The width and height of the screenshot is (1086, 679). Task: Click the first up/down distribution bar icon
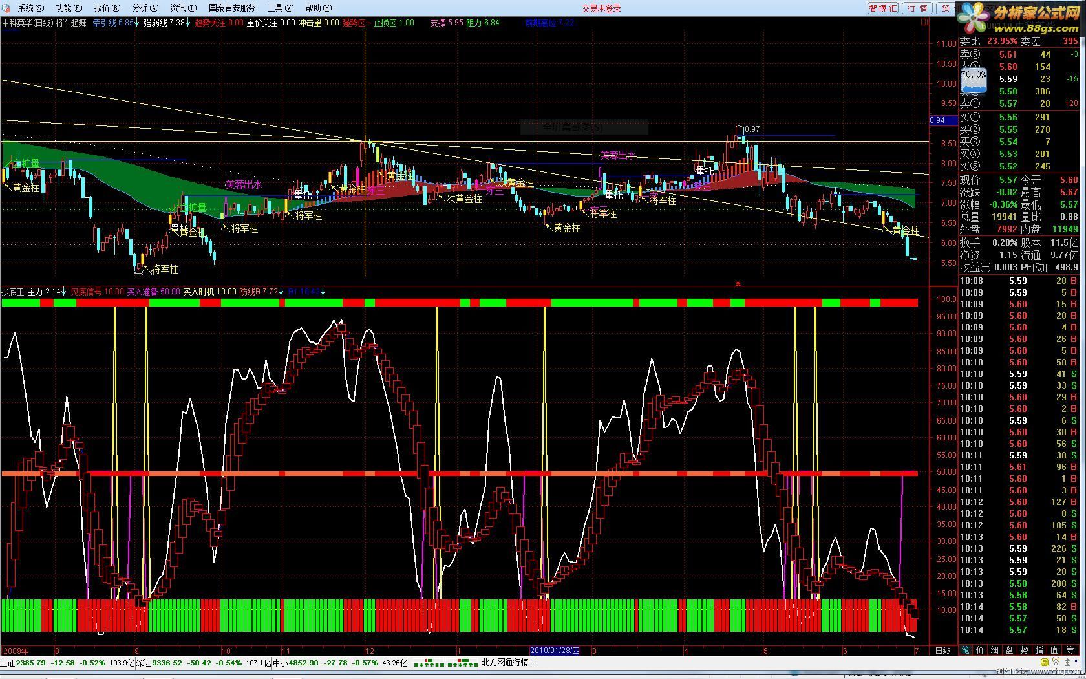pos(429,663)
